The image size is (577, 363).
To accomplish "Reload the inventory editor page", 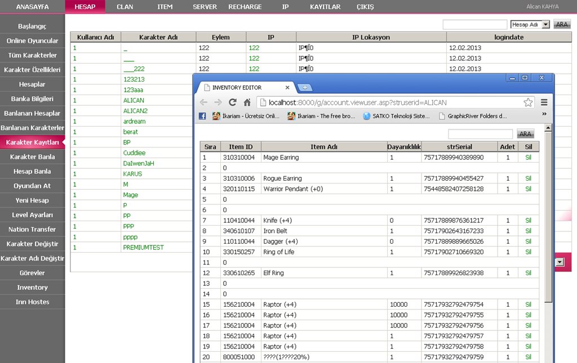I will coord(233,102).
